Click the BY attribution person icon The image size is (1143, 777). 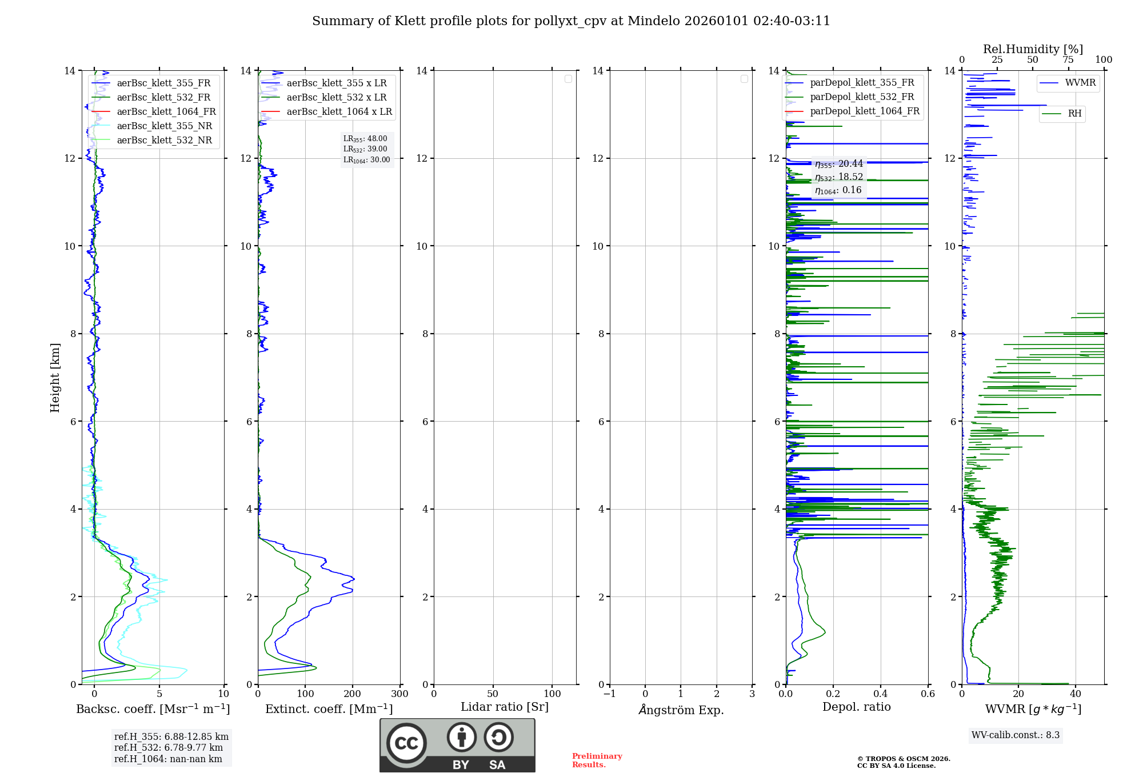(461, 737)
